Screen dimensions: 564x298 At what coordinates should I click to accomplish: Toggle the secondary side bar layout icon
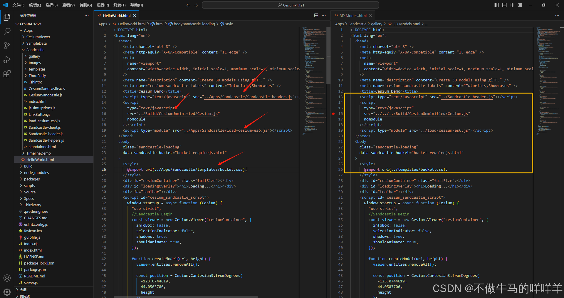pos(512,5)
